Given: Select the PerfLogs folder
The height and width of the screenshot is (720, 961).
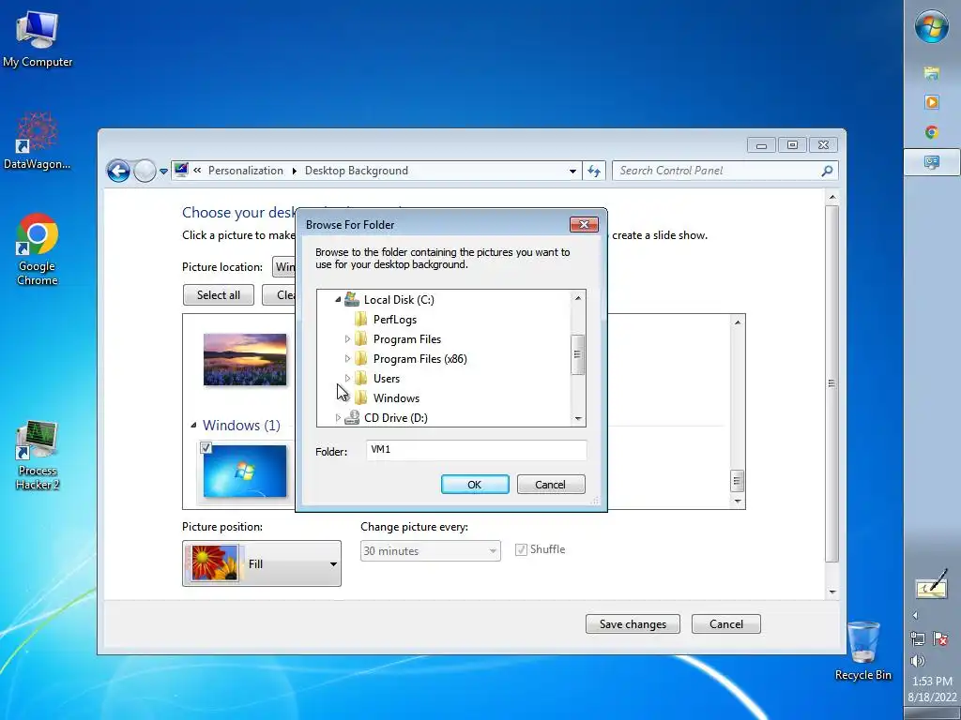Looking at the screenshot, I should [395, 319].
